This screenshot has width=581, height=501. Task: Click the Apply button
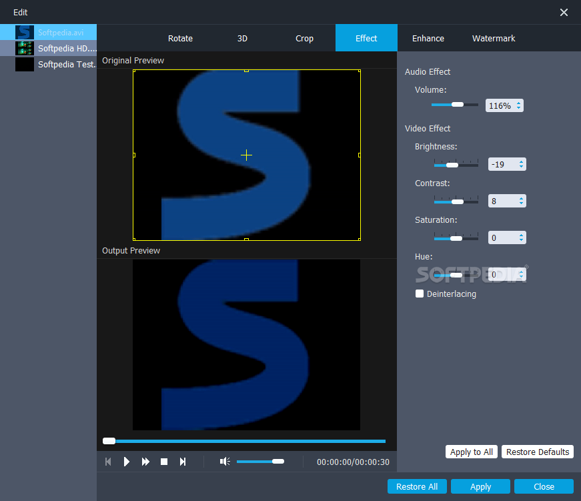[480, 486]
